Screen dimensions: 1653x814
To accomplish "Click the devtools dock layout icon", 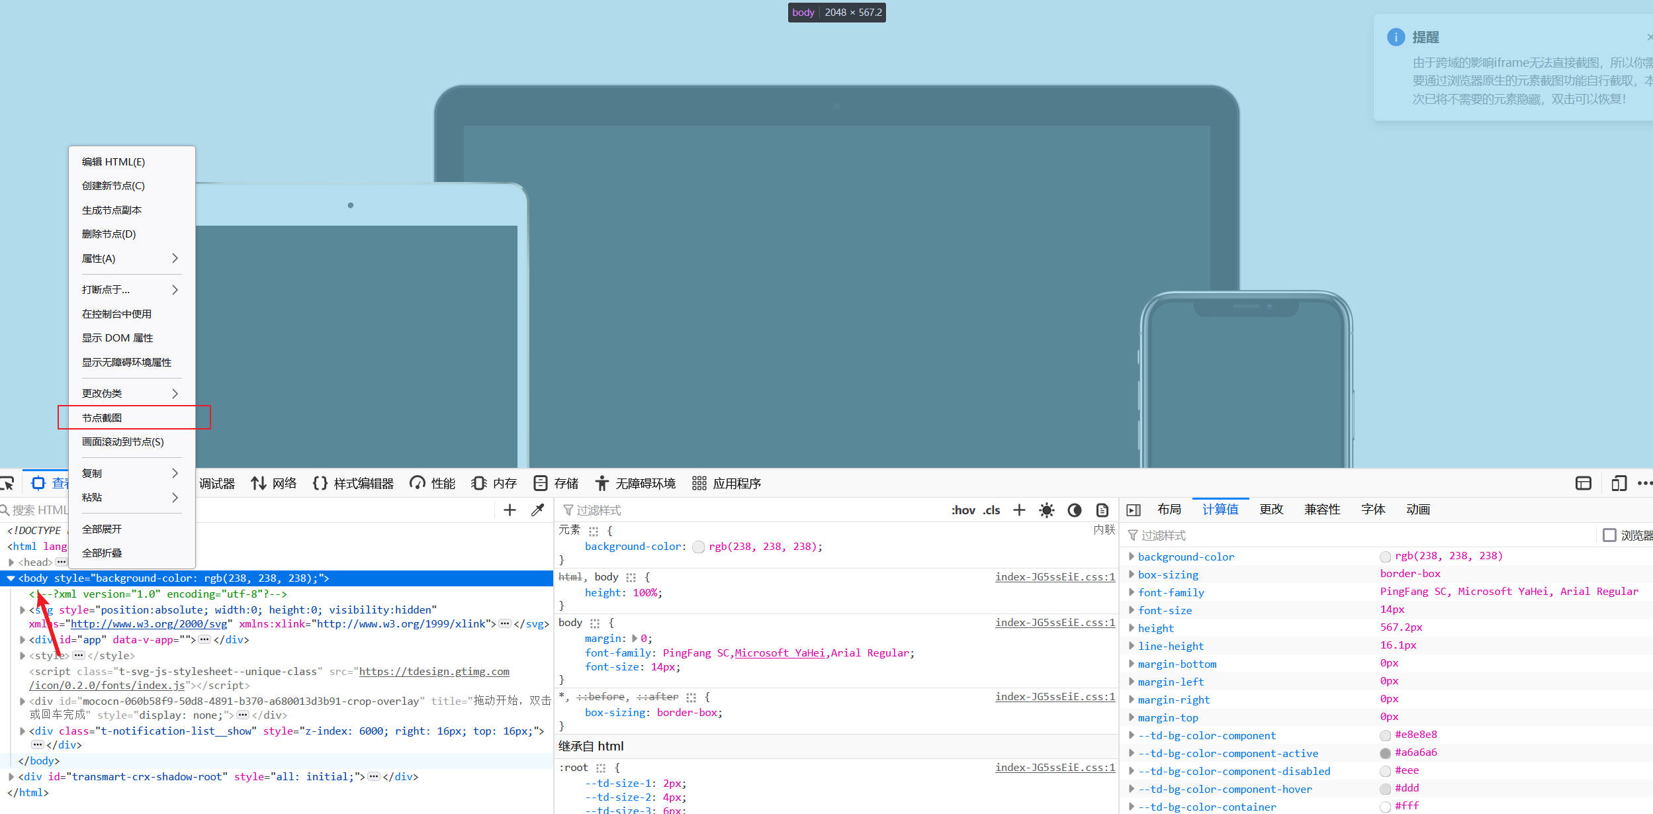I will tap(1584, 484).
